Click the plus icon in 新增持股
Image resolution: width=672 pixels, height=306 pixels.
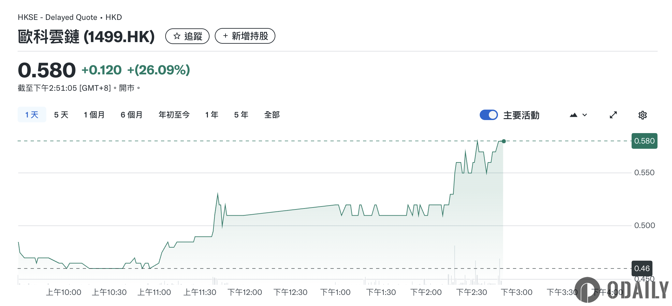[x=225, y=36]
